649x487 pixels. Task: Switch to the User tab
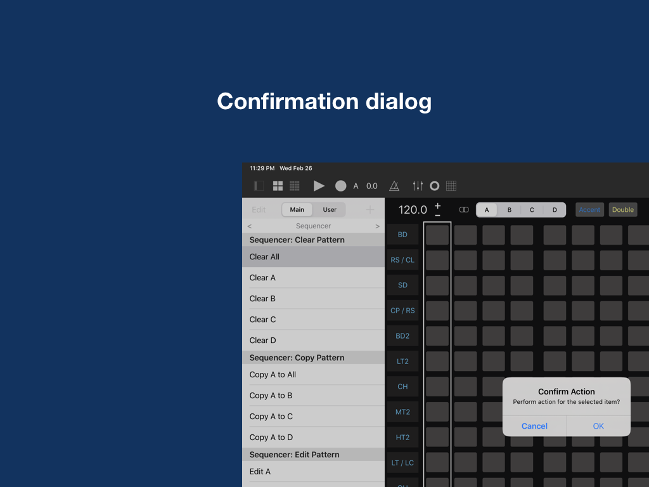pyautogui.click(x=330, y=210)
